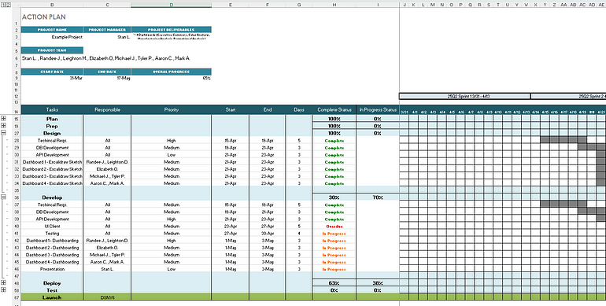
Task: Select Develop 70% in progress cell
Action: 378,197
